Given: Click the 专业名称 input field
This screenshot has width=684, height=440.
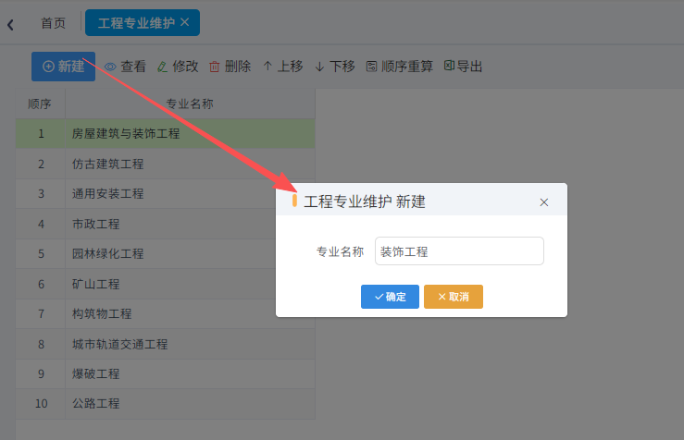Looking at the screenshot, I should coord(459,251).
